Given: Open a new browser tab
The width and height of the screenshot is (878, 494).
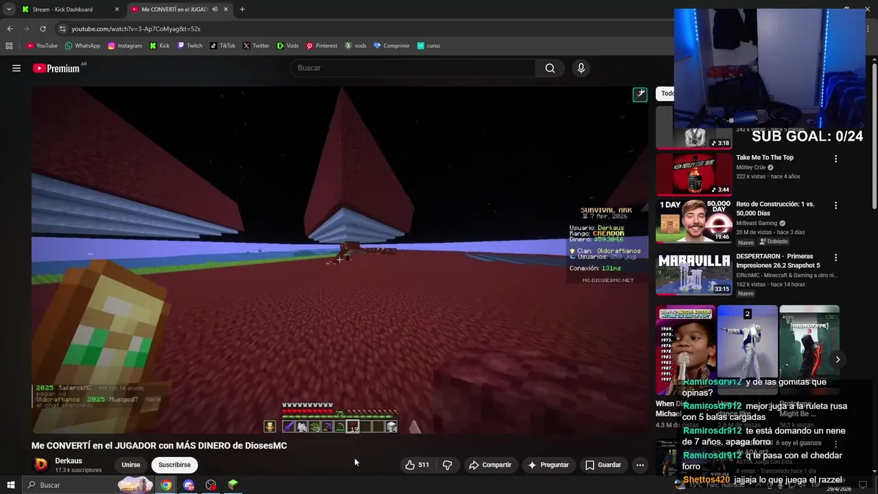Looking at the screenshot, I should [242, 10].
